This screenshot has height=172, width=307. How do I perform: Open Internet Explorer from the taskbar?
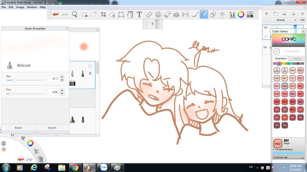coord(34,168)
